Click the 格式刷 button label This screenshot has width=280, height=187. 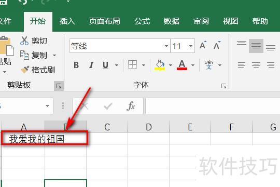click(43, 70)
